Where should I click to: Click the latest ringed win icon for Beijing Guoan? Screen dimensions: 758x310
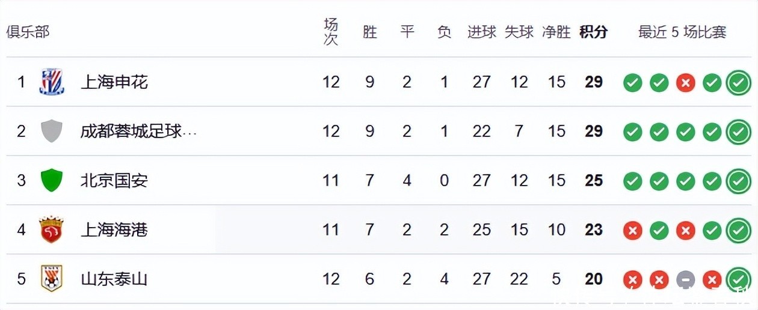click(x=738, y=181)
